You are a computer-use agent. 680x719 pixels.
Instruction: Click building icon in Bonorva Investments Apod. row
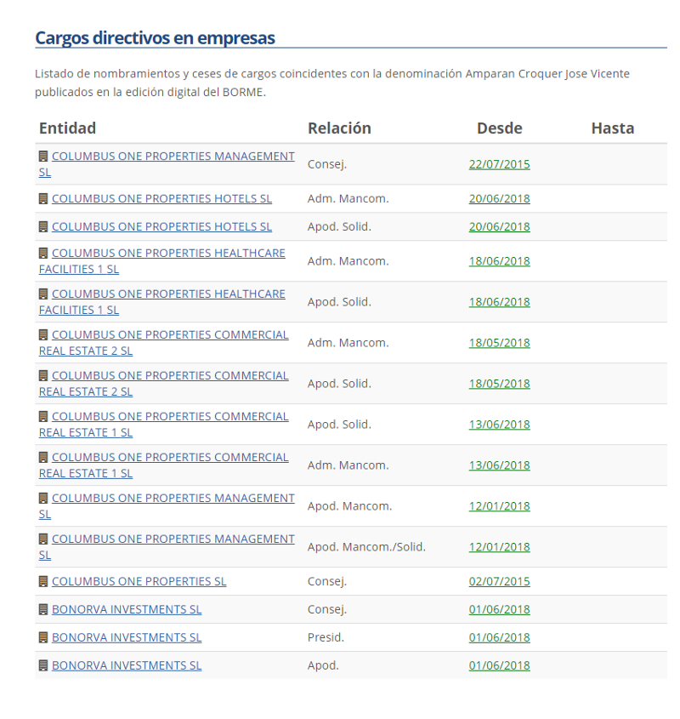43,665
